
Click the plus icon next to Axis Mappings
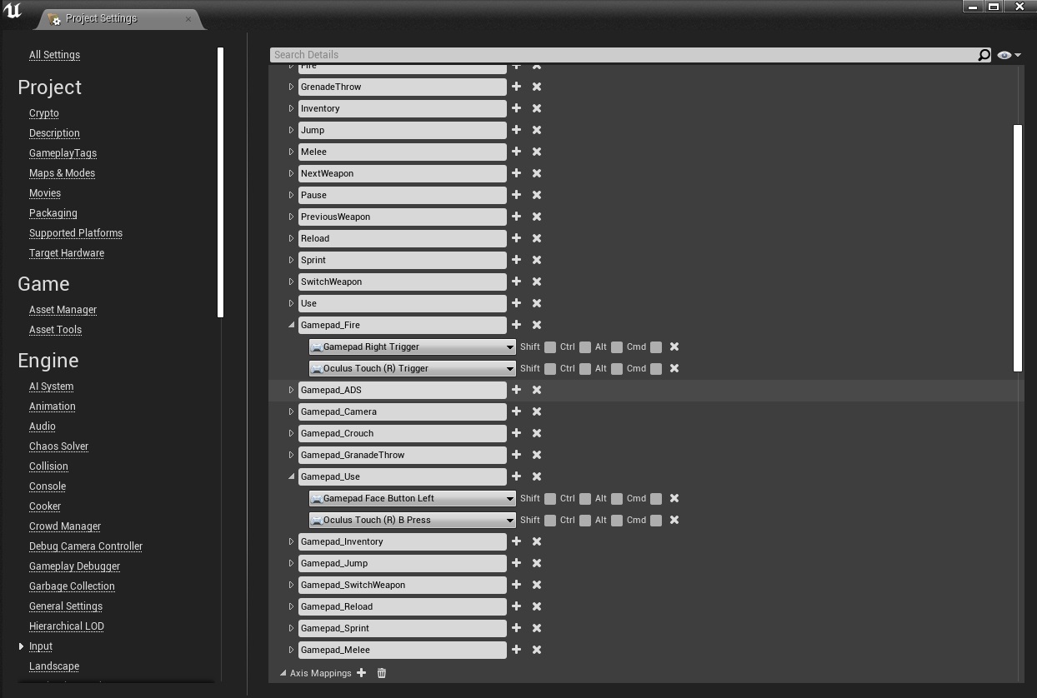(x=361, y=673)
